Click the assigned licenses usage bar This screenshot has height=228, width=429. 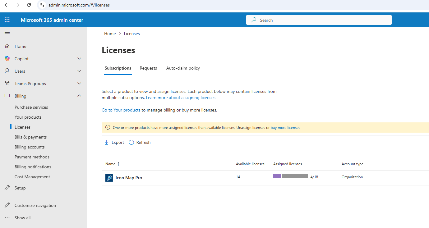pyautogui.click(x=290, y=176)
